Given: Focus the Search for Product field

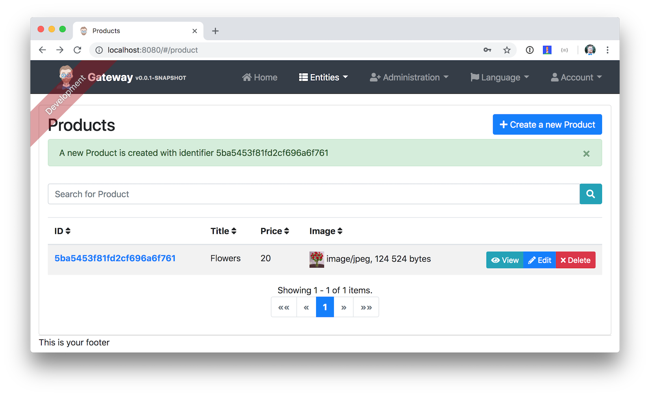Looking at the screenshot, I should (313, 194).
